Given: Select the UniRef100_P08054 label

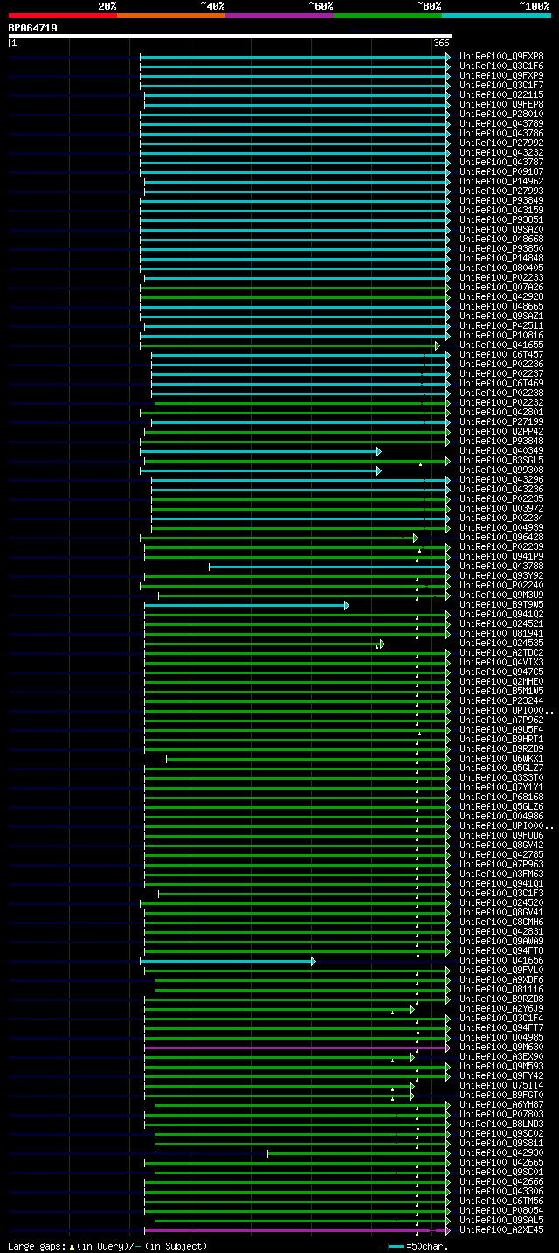Looking at the screenshot, I should (501, 1211).
